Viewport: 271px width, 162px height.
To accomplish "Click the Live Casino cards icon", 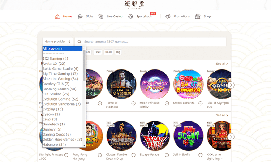I will [x=101, y=16].
